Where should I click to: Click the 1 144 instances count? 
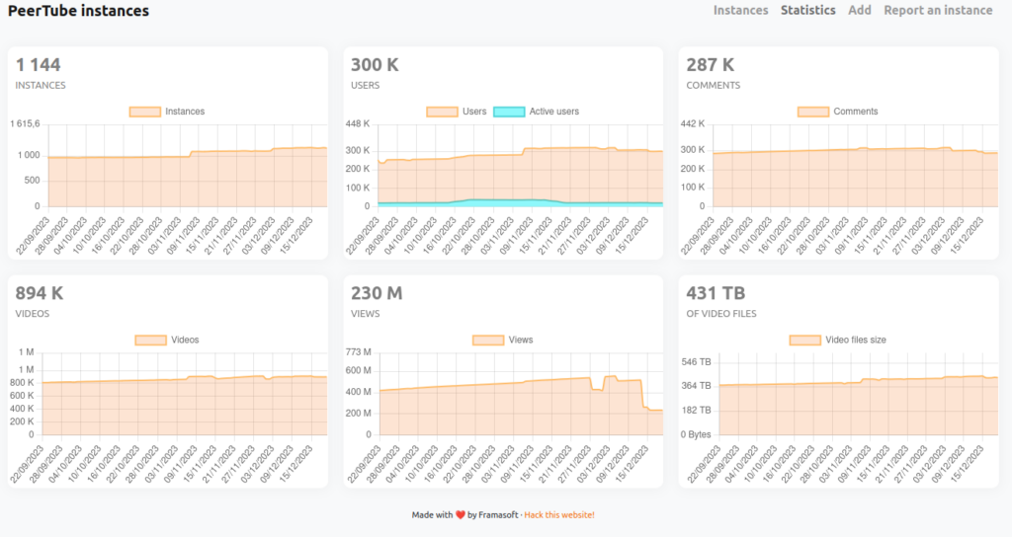tap(39, 65)
